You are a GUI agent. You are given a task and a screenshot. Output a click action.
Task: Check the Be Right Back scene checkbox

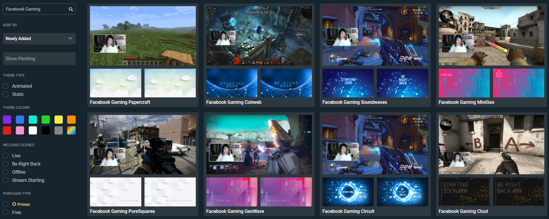pyautogui.click(x=6, y=164)
